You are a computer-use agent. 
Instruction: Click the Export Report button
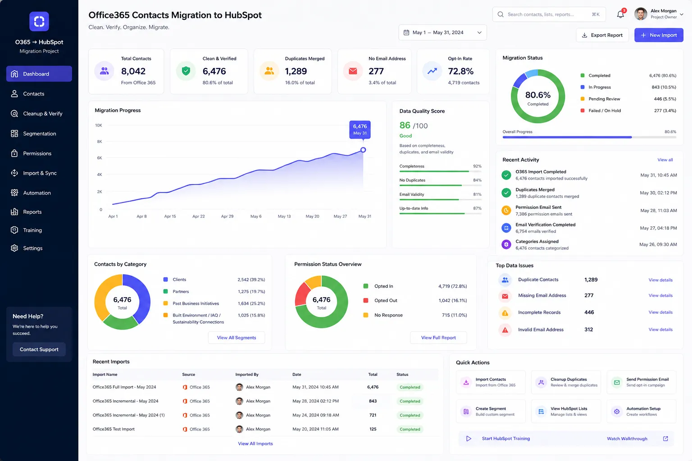click(602, 35)
